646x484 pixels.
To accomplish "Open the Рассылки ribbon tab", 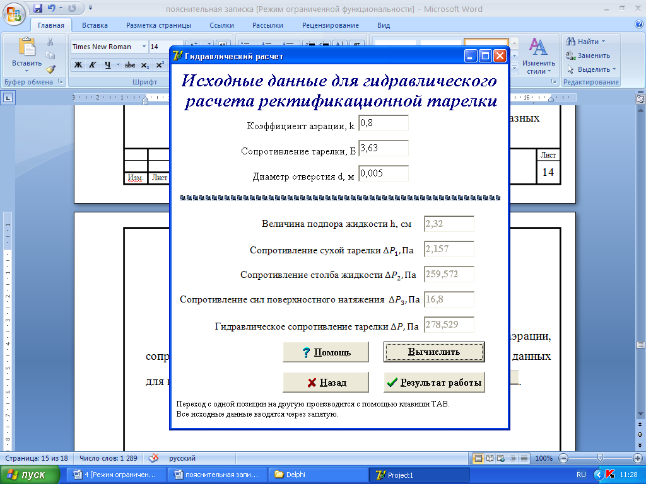I will point(267,25).
